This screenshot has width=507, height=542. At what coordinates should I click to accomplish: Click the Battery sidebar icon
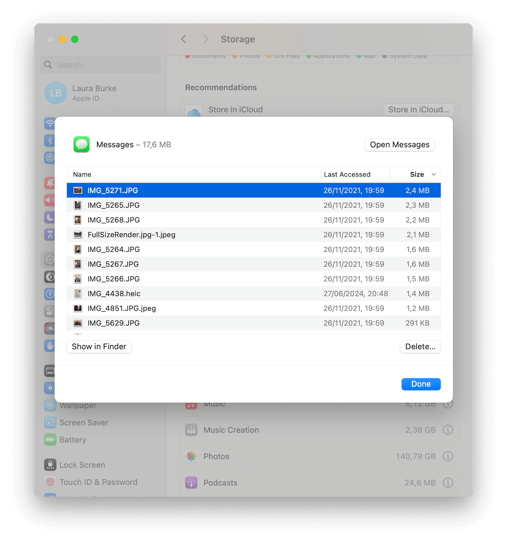pyautogui.click(x=50, y=440)
